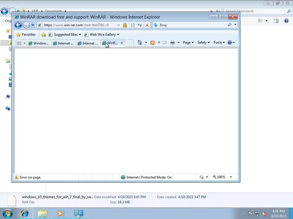Stop loading page with red X
This screenshot has height=219, width=293.
coord(147,25)
